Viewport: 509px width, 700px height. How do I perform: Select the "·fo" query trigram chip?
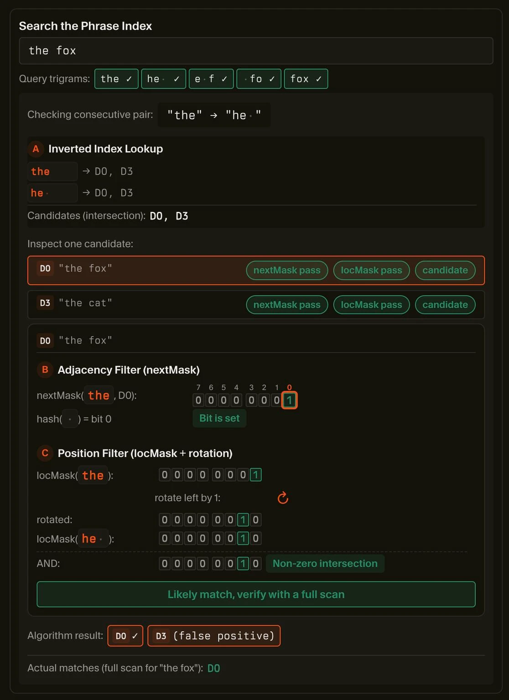coord(259,79)
